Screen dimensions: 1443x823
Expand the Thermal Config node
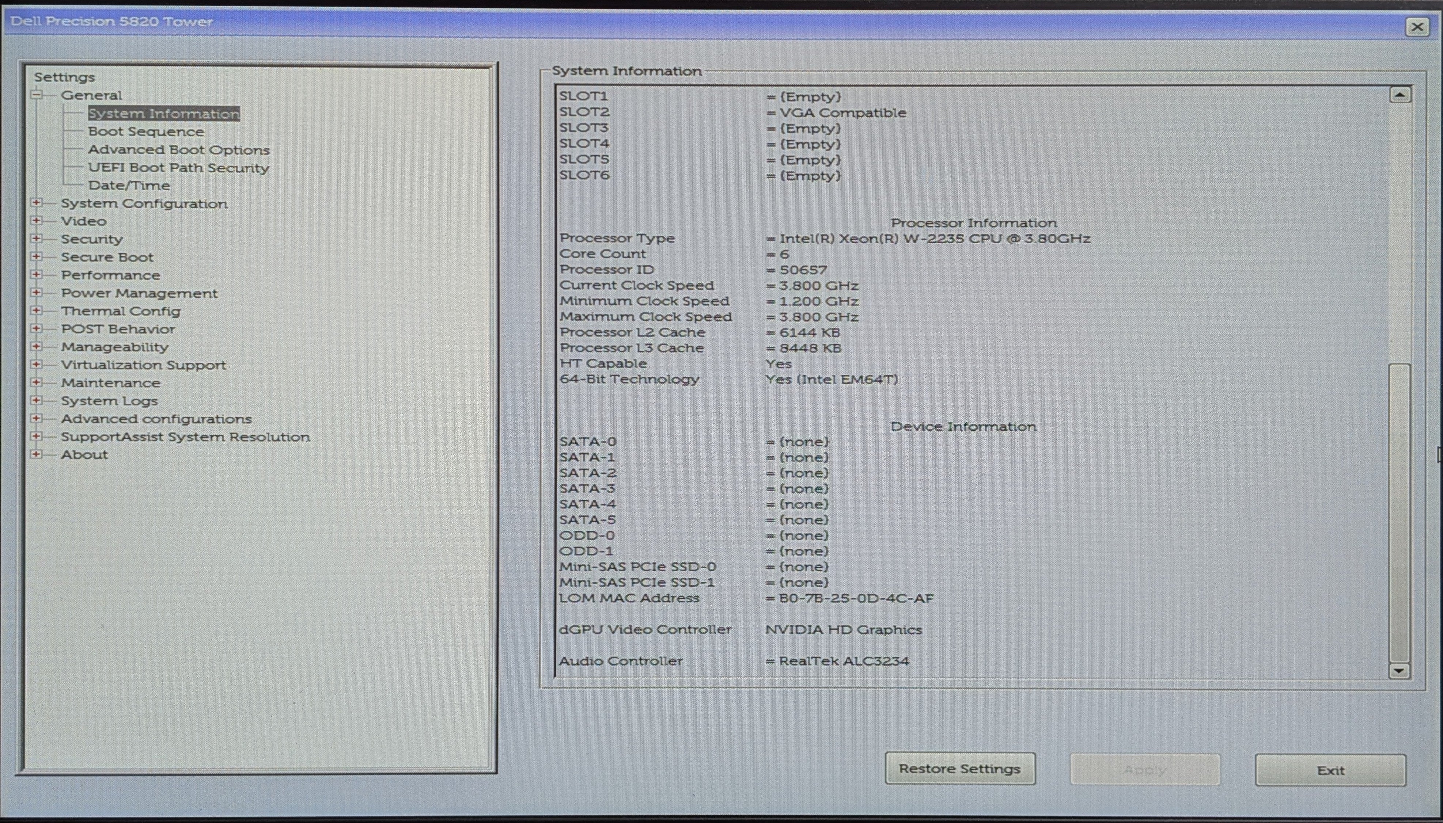37,311
